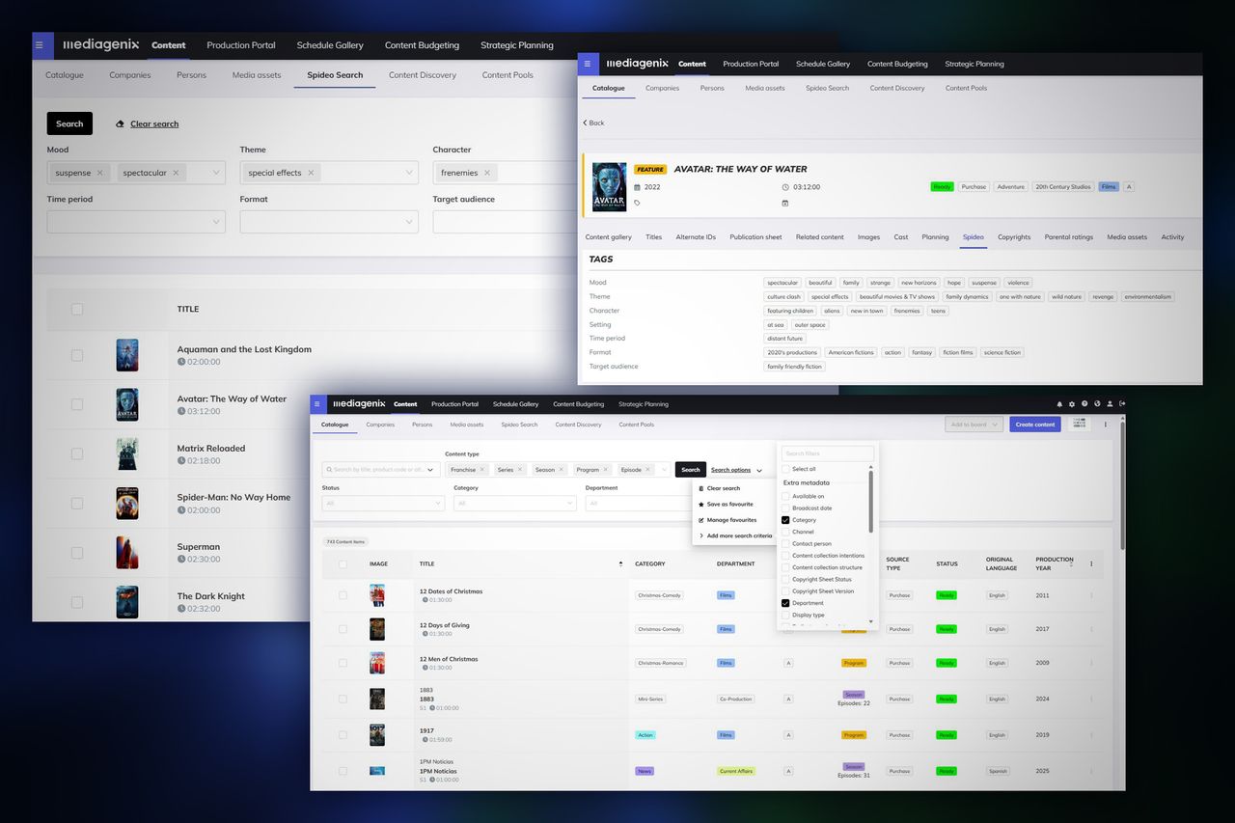This screenshot has width=1235, height=823.
Task: Remove the 'Program' content type chip
Action: (606, 470)
